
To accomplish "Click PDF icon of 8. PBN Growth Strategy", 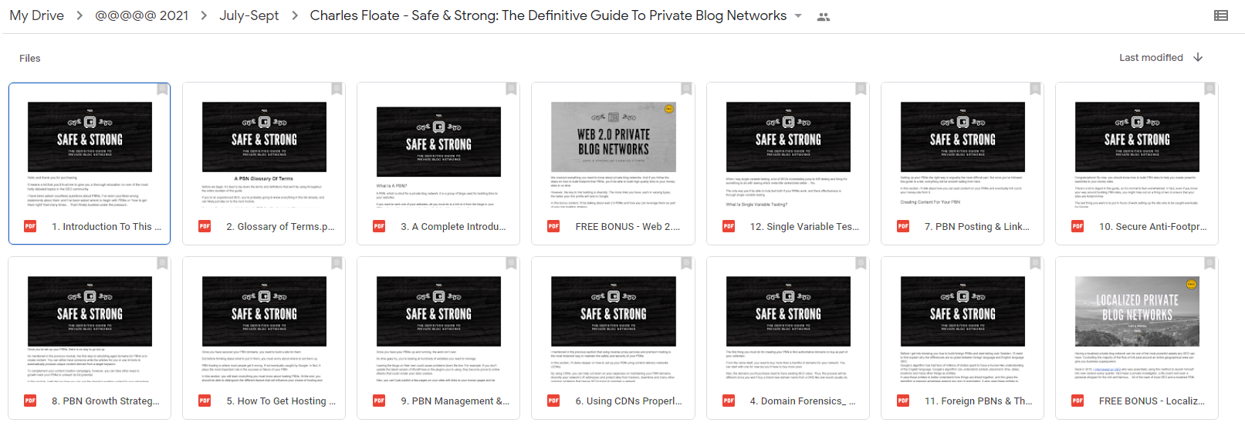I will pyautogui.click(x=30, y=401).
